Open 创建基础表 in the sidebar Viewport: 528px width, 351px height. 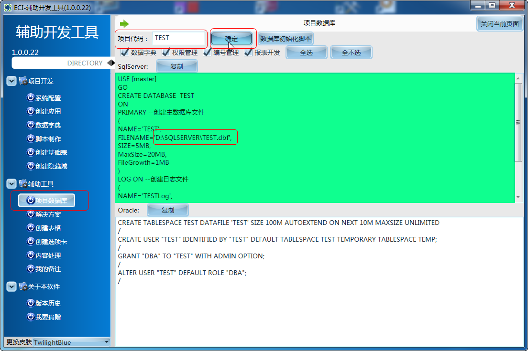click(51, 153)
